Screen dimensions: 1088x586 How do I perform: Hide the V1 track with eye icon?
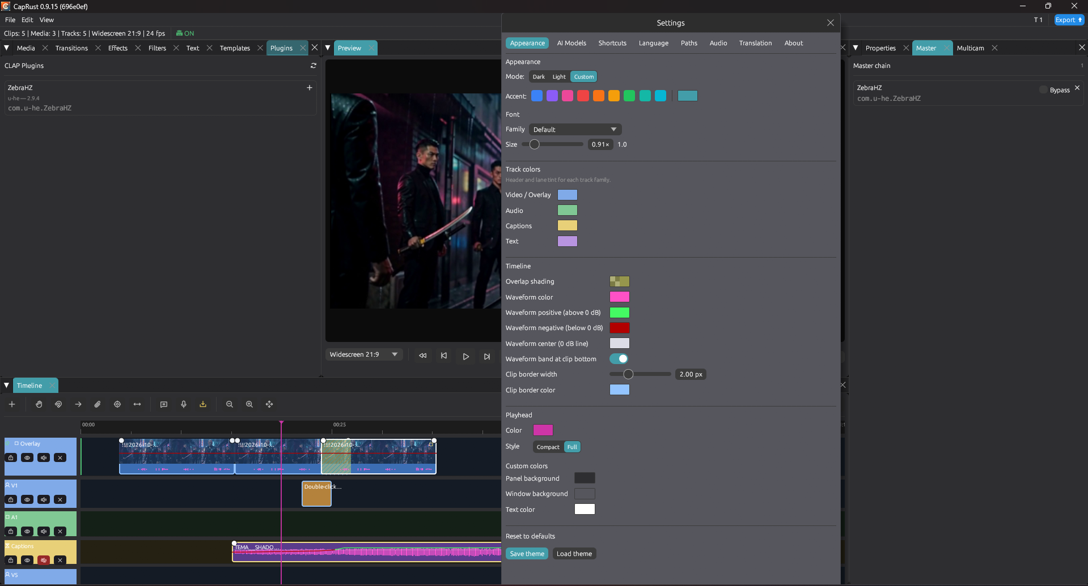(x=27, y=499)
